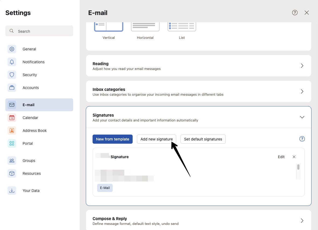The width and height of the screenshot is (318, 230).
Task: Select the Vertical layout option
Action: point(109,27)
